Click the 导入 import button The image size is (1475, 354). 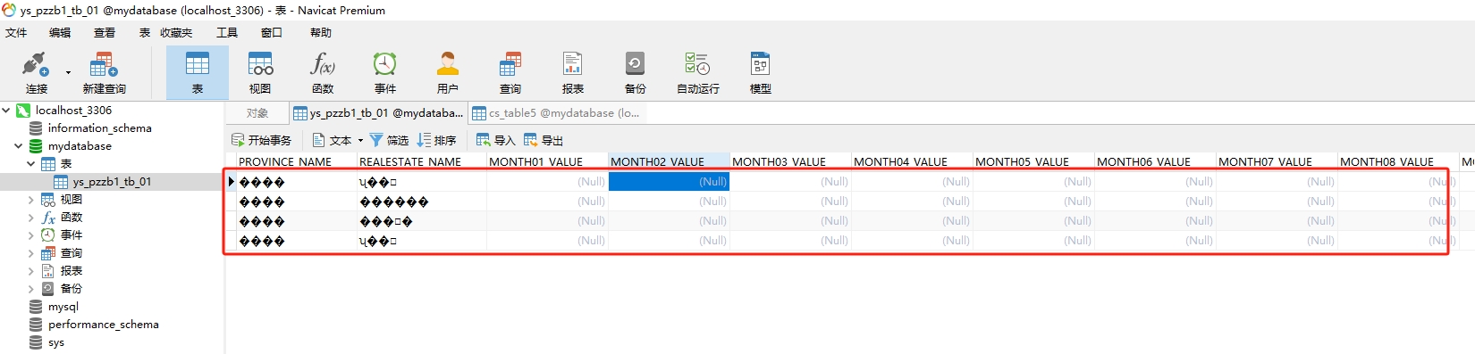click(x=496, y=140)
